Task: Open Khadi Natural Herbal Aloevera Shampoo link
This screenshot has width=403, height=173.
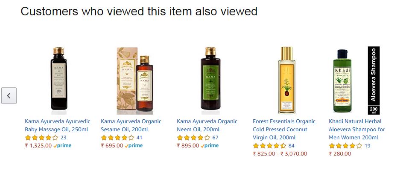Action: click(x=357, y=130)
